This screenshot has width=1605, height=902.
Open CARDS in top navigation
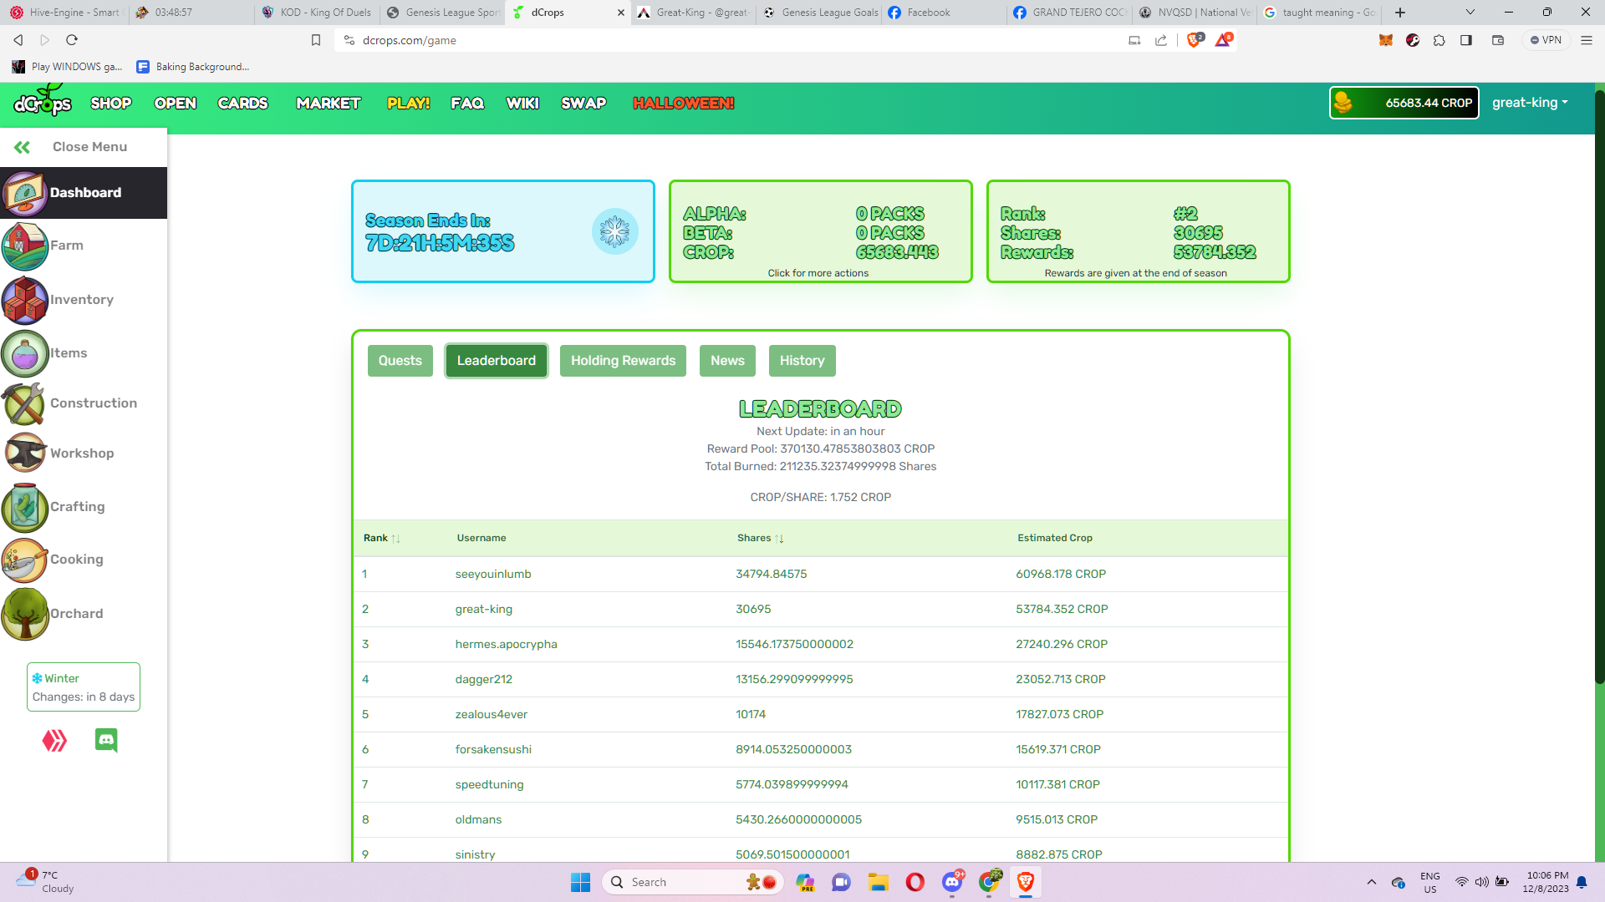pos(242,104)
